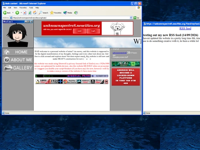Image resolution: width=200 pixels, height=150 pixels.
Task: Click the Anarchy Now badge
Action: tap(83, 81)
